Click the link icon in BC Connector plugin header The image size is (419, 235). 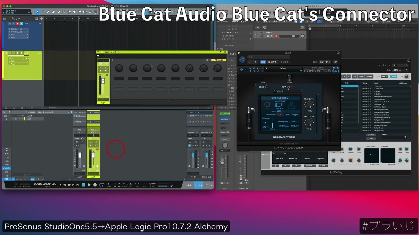pyautogui.click(x=335, y=62)
